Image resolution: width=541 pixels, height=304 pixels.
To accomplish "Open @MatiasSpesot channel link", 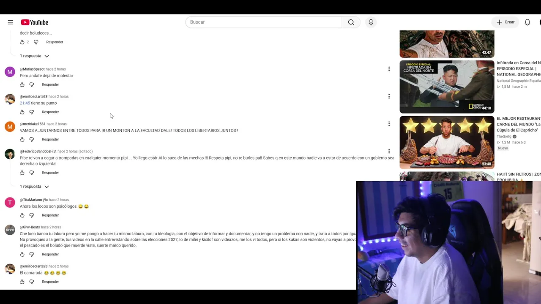I will pyautogui.click(x=32, y=69).
